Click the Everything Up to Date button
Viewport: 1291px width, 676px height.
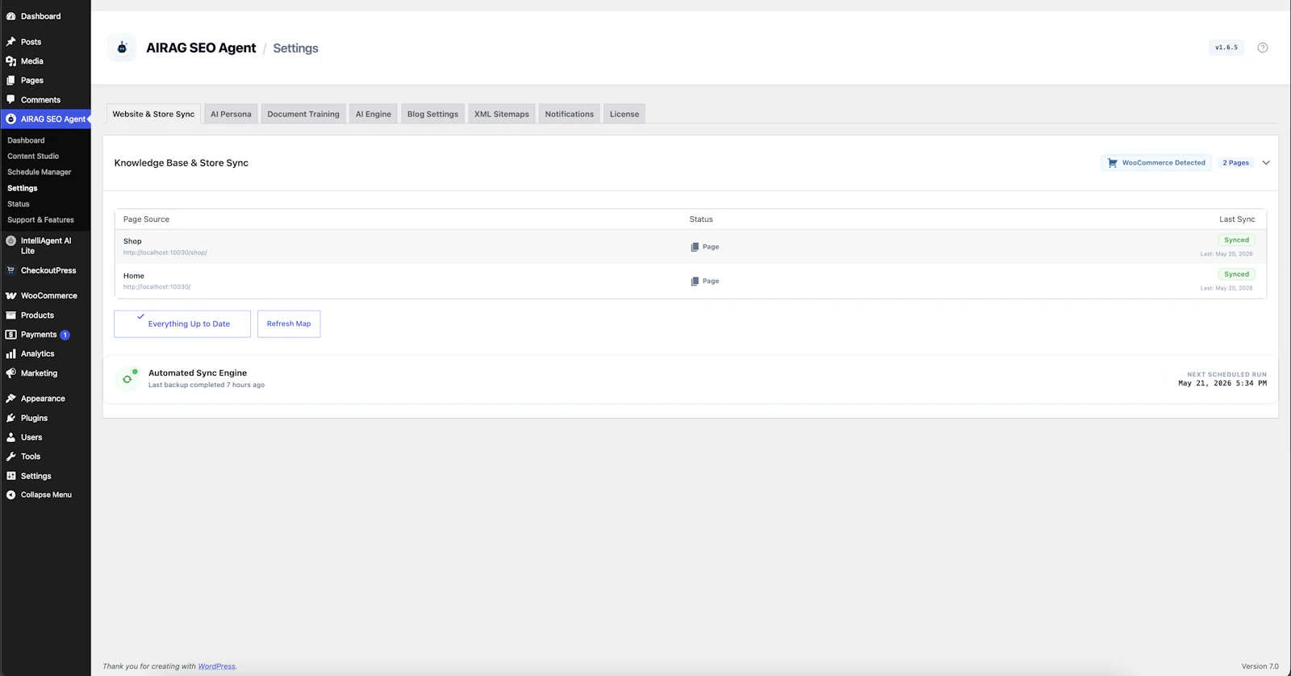[182, 323]
